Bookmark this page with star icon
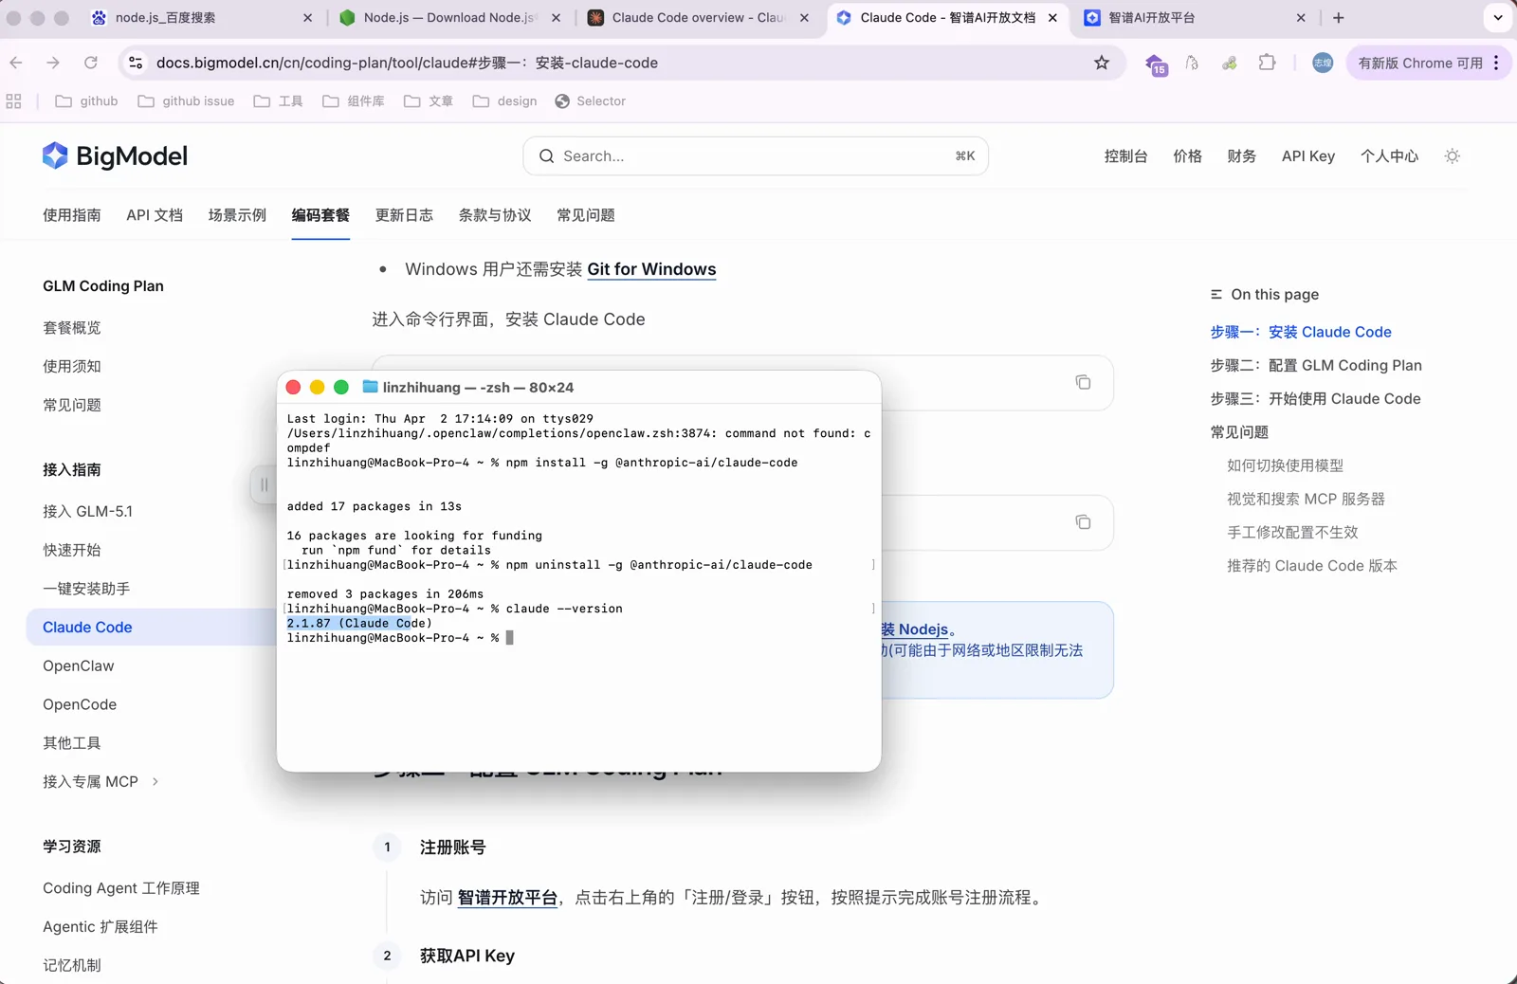This screenshot has width=1517, height=984. pos(1102,63)
